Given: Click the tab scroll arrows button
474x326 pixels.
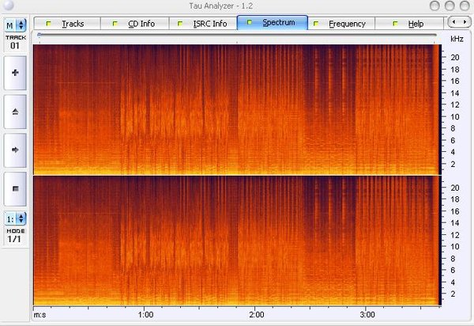Looking at the screenshot, I should [459, 22].
